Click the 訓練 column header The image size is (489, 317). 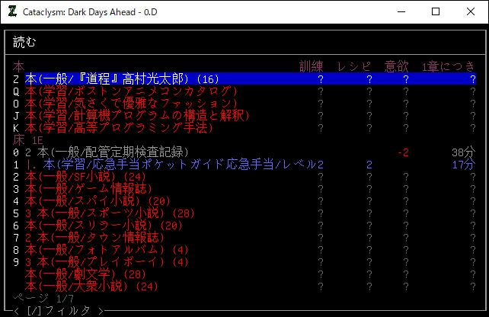[x=315, y=66]
